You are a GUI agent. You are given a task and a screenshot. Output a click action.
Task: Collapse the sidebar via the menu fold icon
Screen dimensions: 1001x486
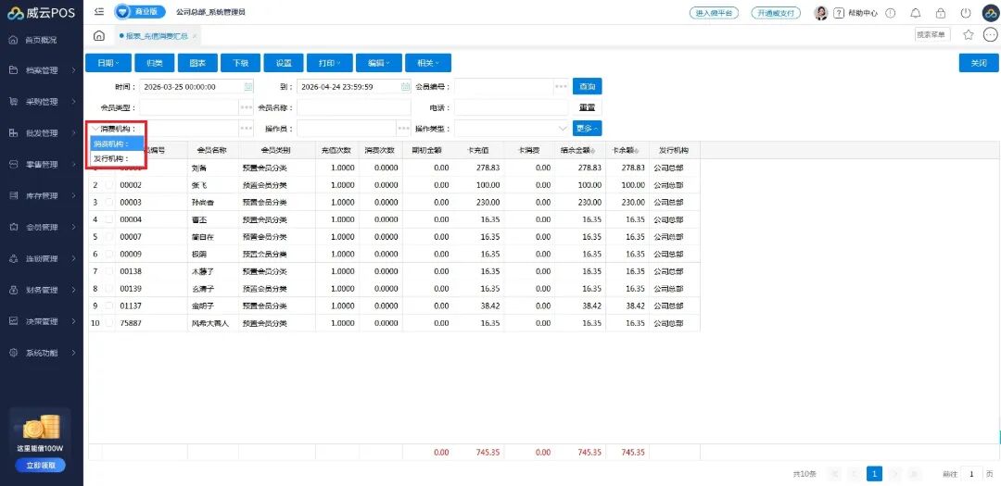pos(99,12)
